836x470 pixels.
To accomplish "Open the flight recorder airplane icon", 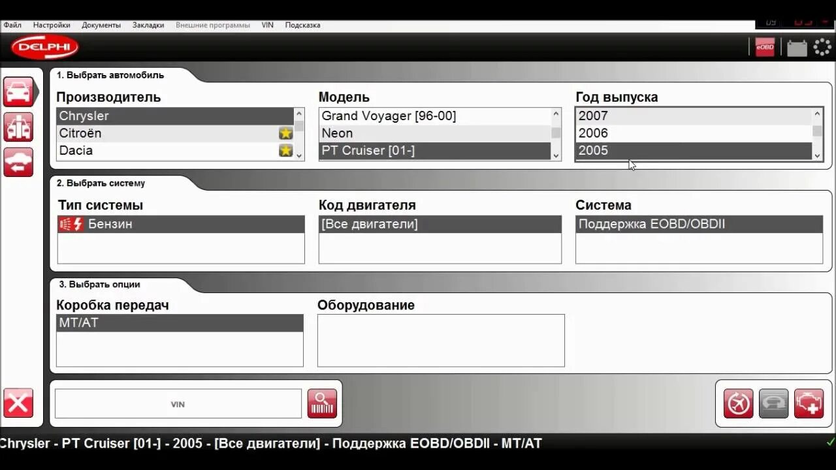I will click(x=737, y=403).
